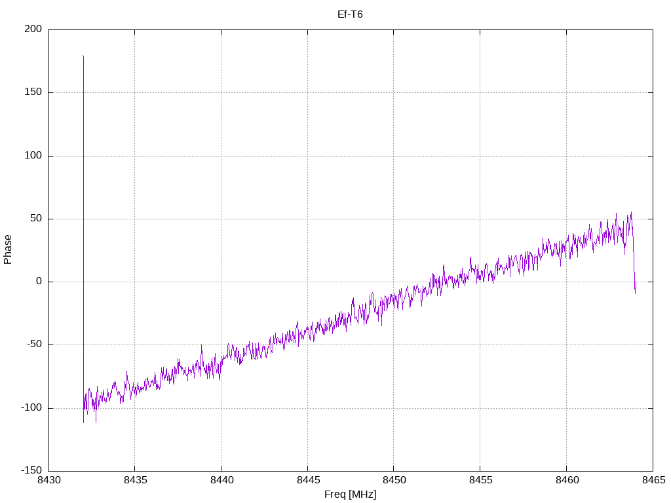Click the 8460 frequency tick label
Viewport: 671px width, 503px height.
(x=566, y=481)
